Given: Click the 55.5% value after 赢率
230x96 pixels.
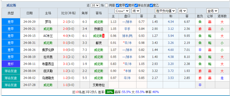Looking at the screenshot, I should coord(126,92).
